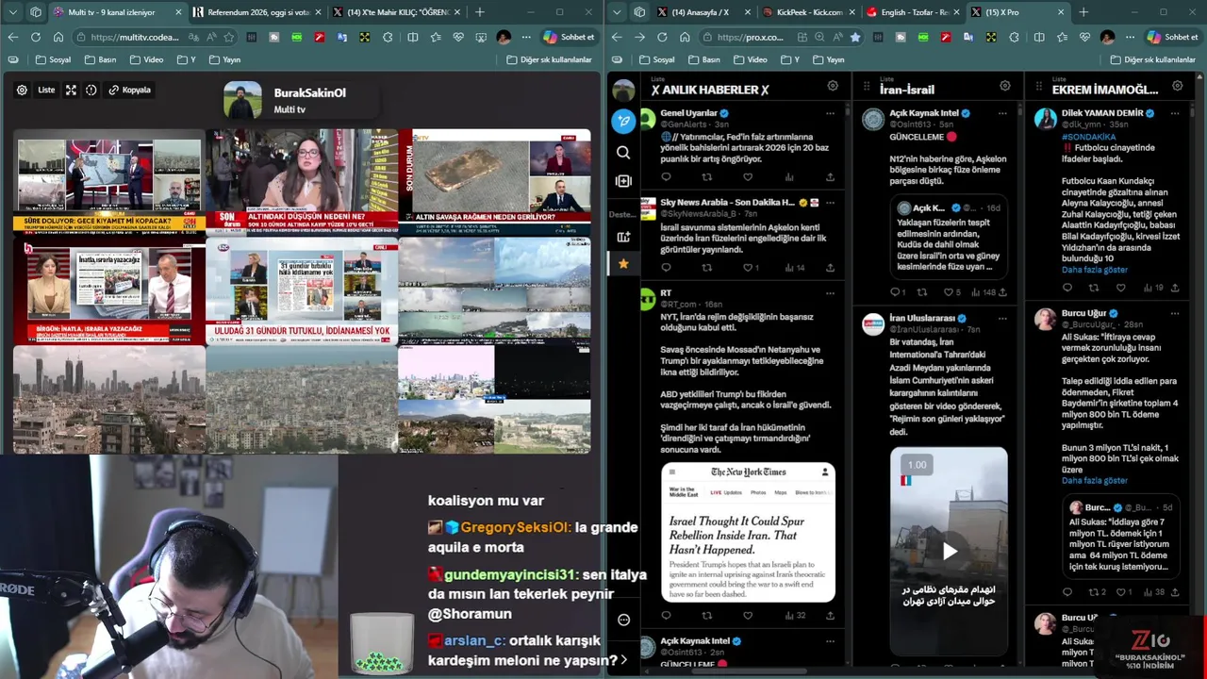
Task: Click the filled blue favorite star in address bar
Action: point(855,37)
